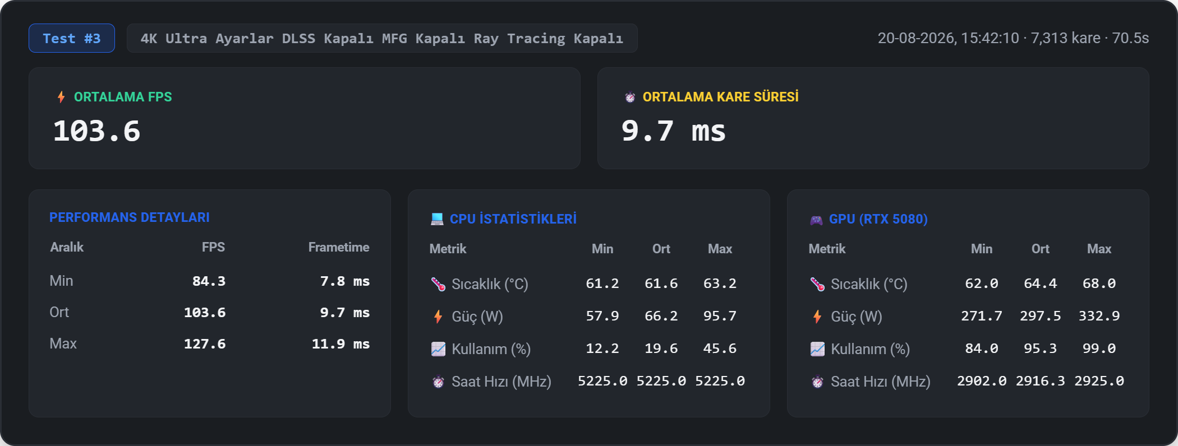Viewport: 1178px width, 446px height.
Task: Click the PERFORMANS DETAYLARI heading
Action: 130,217
